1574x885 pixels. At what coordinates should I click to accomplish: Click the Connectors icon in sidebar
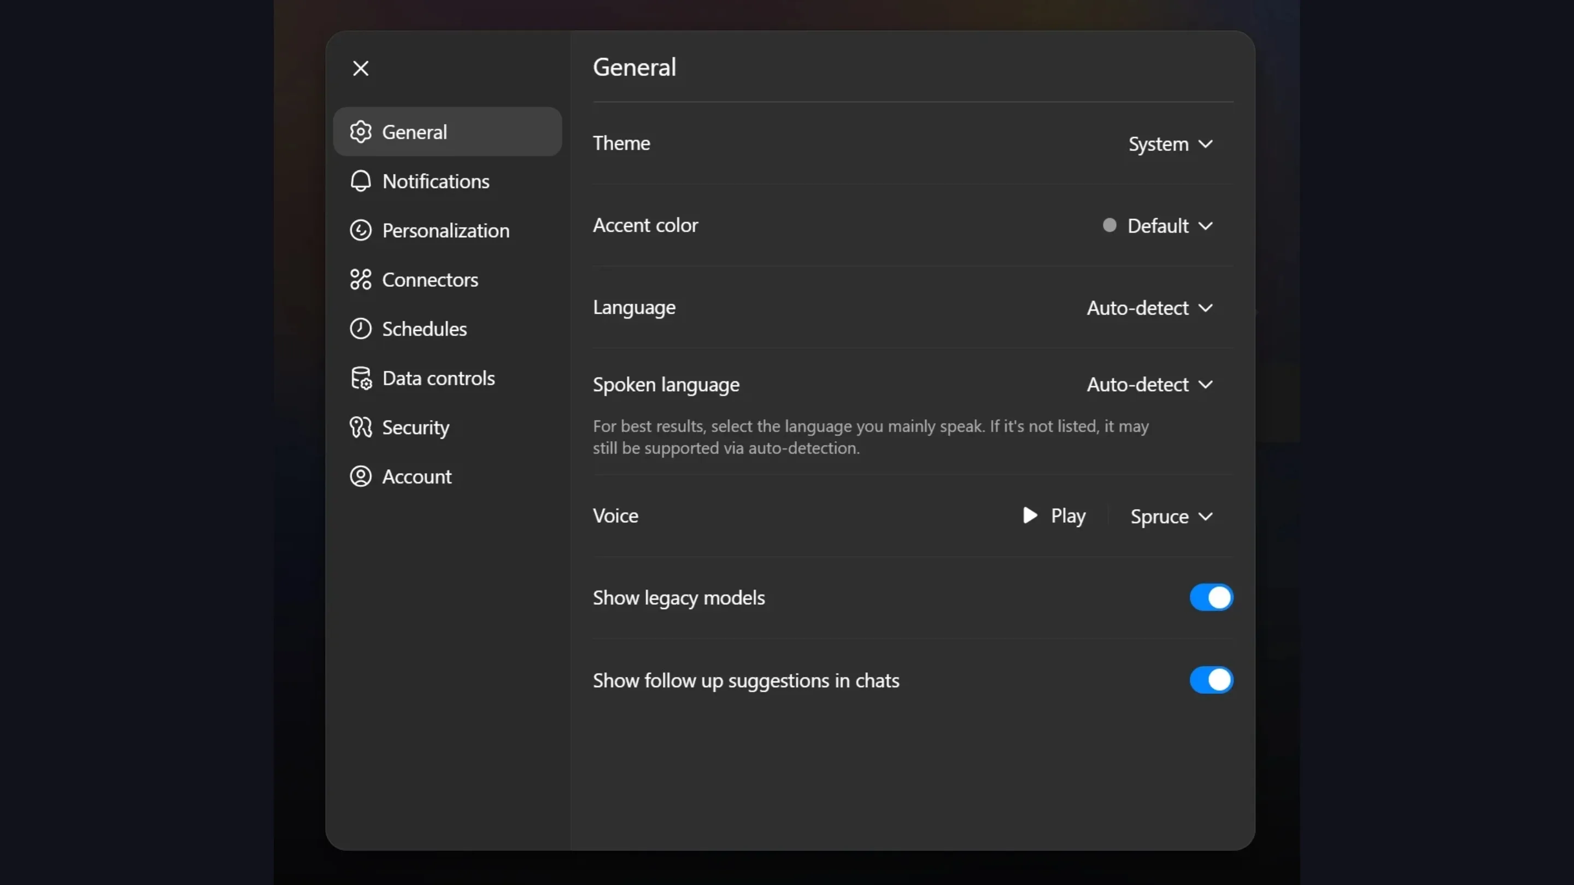click(x=361, y=279)
